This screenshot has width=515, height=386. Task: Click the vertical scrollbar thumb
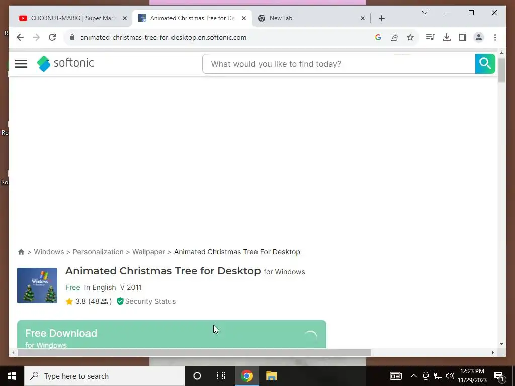click(x=501, y=70)
